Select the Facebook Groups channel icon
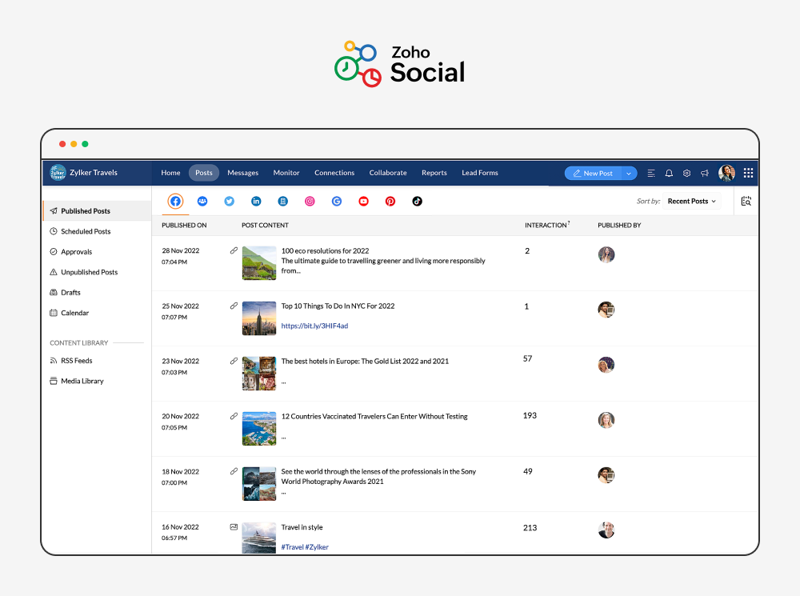The image size is (800, 596). click(x=202, y=201)
